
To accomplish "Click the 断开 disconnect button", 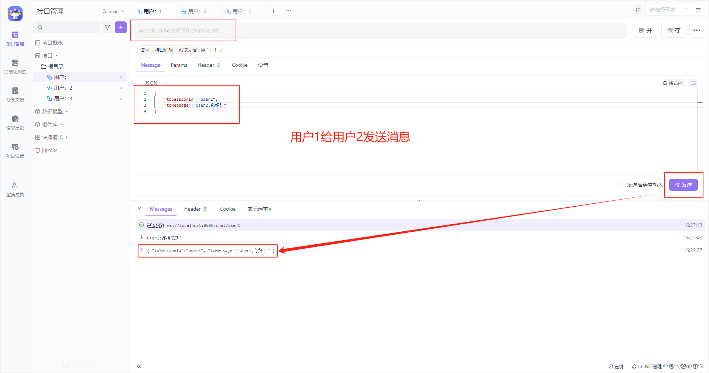I will [646, 30].
